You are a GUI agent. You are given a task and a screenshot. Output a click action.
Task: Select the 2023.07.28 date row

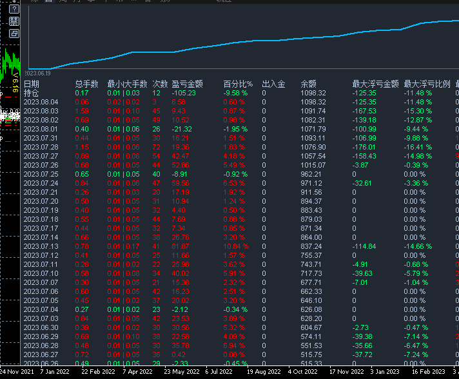coord(41,147)
